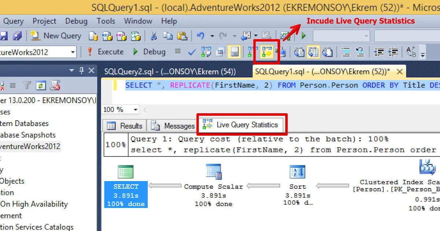Toggle IntelliSense Enabled icon

tap(234, 52)
